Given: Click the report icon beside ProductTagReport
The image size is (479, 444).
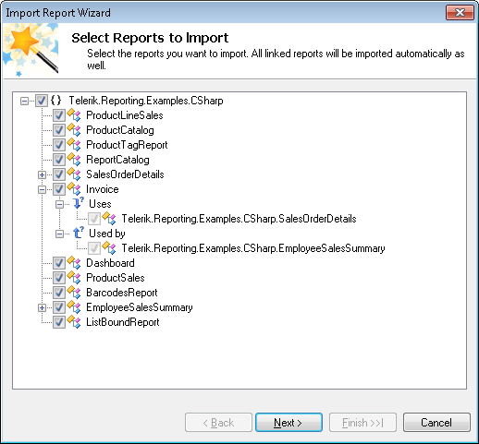Looking at the screenshot, I should (74, 145).
